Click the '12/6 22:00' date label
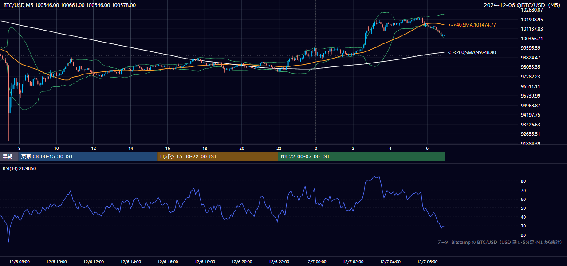Image resolution: width=567 pixels, height=266 pixels. coord(279,262)
